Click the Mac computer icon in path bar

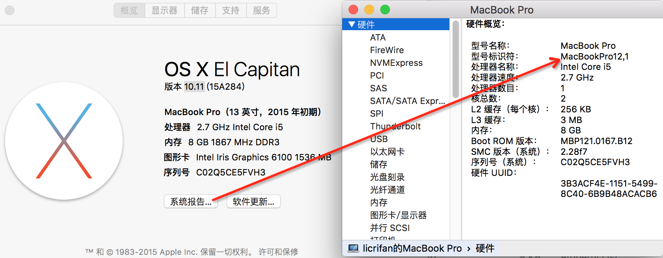(353, 248)
